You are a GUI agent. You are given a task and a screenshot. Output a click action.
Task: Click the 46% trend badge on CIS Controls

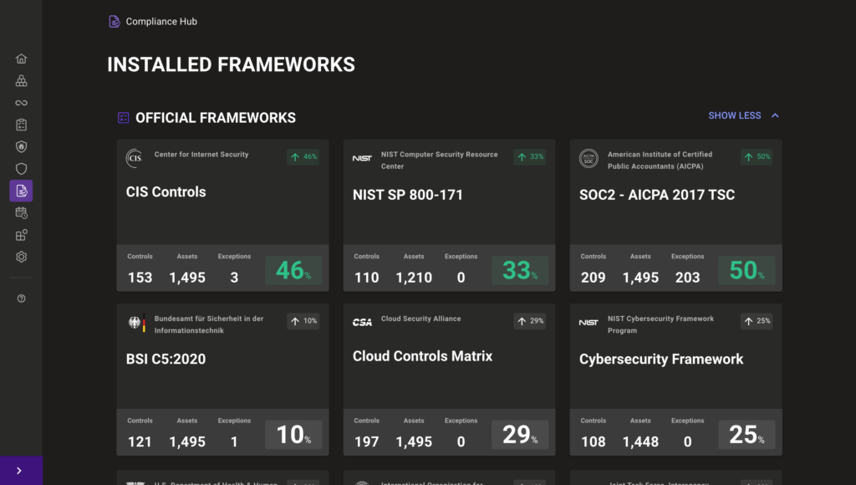(x=303, y=156)
